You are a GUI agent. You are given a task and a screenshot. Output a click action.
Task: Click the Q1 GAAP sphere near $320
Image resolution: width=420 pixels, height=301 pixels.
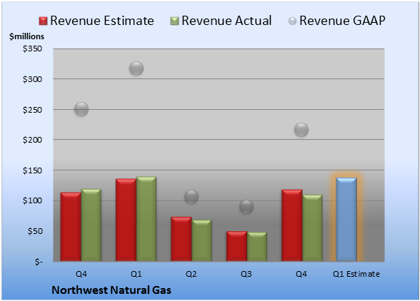136,68
